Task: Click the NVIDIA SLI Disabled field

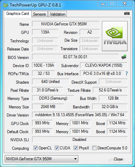Action: [x=80, y=140]
